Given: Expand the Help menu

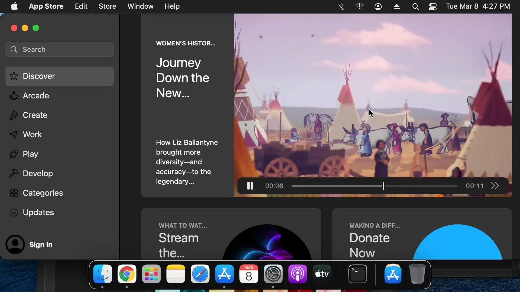Looking at the screenshot, I should 172,6.
